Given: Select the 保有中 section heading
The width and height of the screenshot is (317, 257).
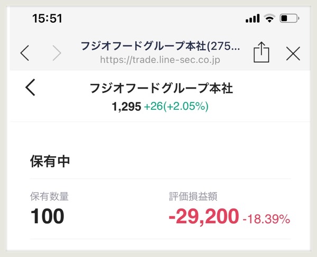Looking at the screenshot, I should click(50, 161).
